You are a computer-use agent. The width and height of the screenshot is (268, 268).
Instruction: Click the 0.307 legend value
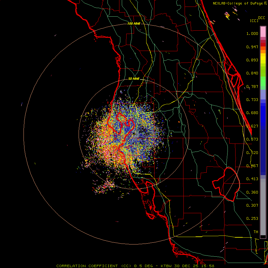(x=252, y=205)
